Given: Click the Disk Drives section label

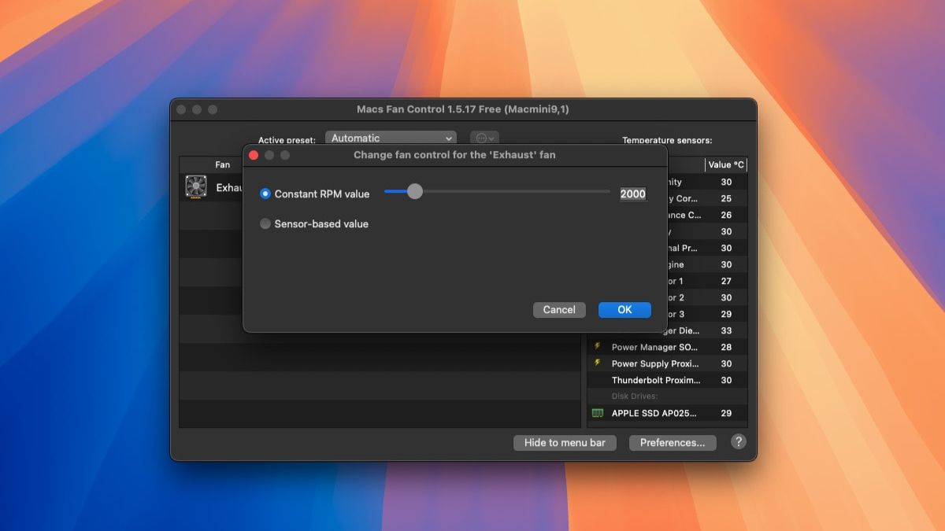Looking at the screenshot, I should 635,396.
